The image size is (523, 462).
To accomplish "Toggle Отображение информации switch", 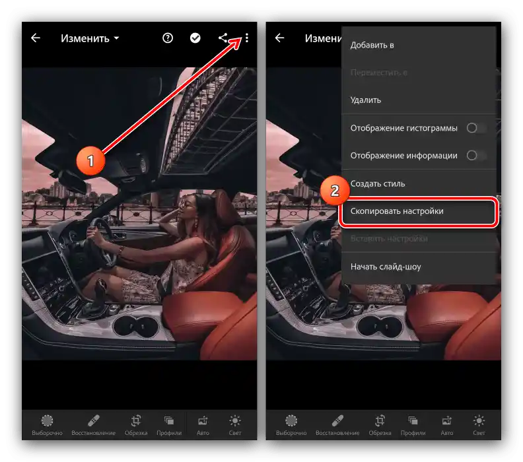I will pyautogui.click(x=477, y=155).
